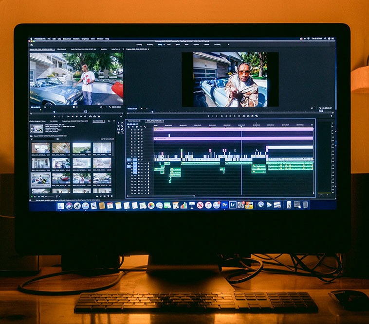Open the Editing workspace menu icon
Image resolution: width=369 pixels, height=324 pixels.
click(163, 44)
